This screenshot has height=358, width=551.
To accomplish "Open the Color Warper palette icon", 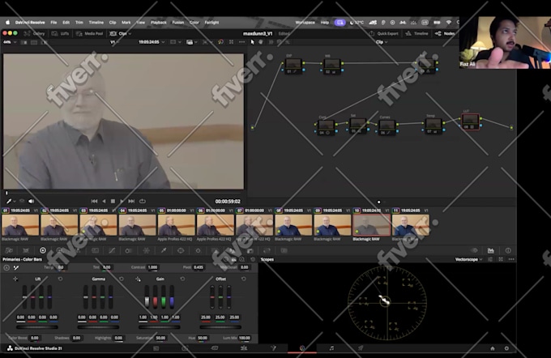I will click(x=146, y=250).
